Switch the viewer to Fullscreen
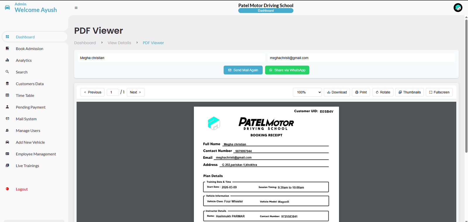 click(x=439, y=92)
